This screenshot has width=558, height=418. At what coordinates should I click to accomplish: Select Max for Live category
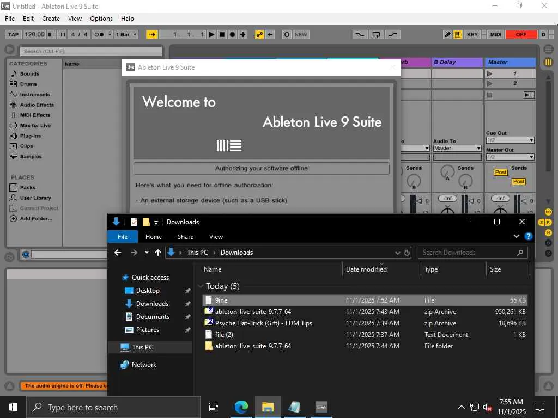click(x=35, y=125)
